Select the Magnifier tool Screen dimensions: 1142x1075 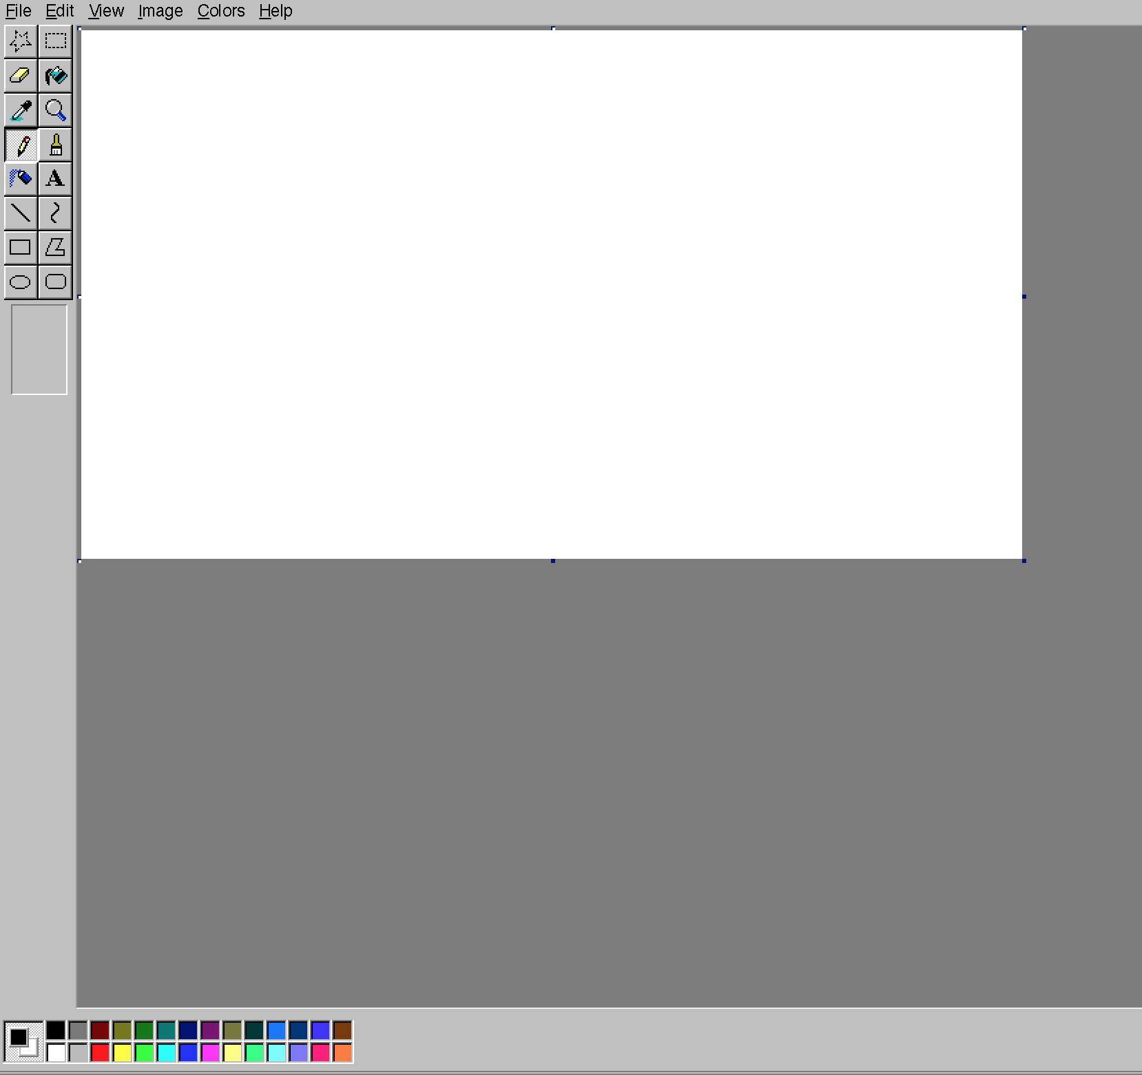pos(55,110)
